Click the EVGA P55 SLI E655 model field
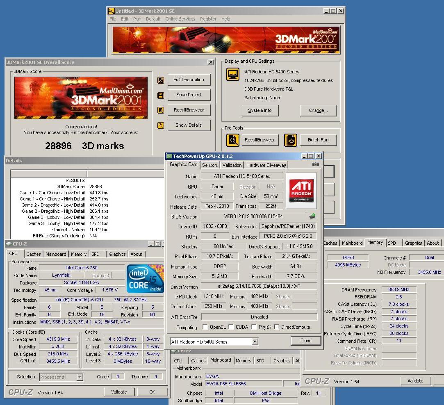This screenshot has height=405, width=444. pyautogui.click(x=244, y=384)
